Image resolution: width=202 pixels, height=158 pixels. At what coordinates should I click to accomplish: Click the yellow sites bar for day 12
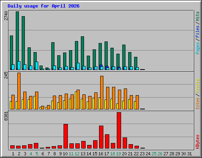(76, 100)
